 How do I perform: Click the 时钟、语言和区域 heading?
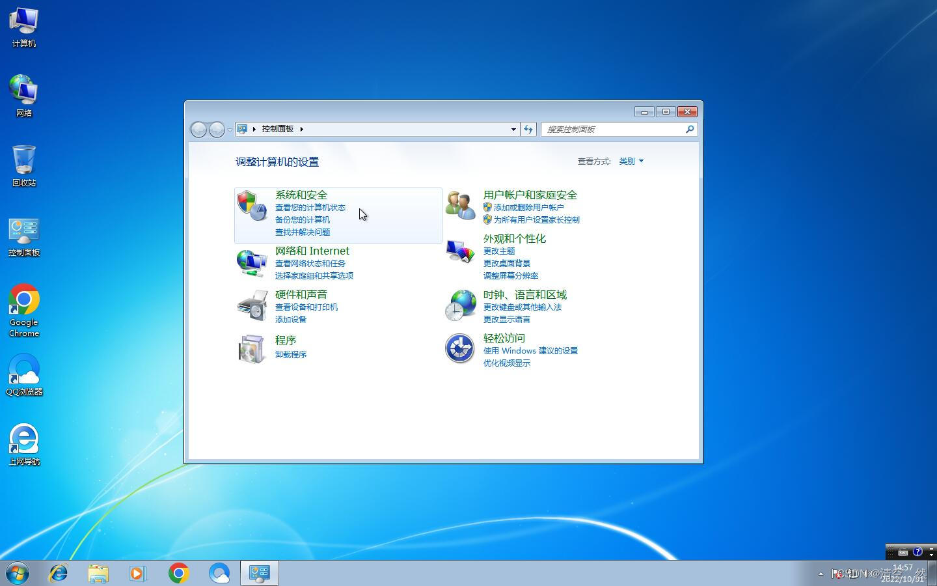click(525, 294)
